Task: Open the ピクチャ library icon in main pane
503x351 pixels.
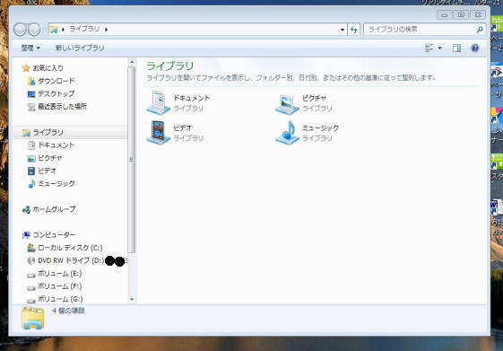Action: coord(287,104)
